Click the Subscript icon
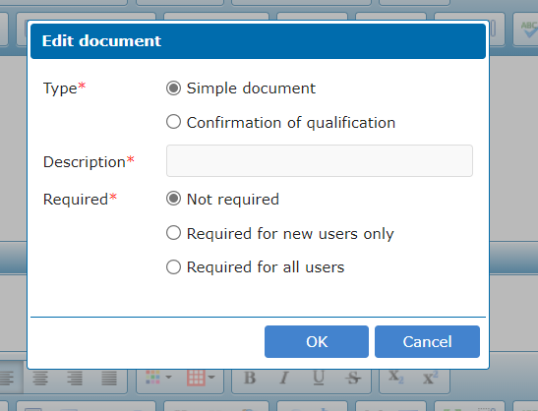The width and height of the screenshot is (538, 411). pos(396,377)
